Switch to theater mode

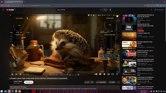click(113, 74)
